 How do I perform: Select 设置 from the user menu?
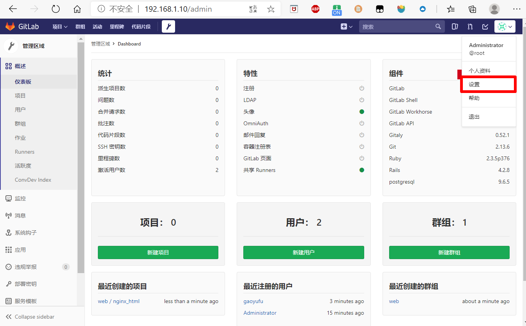[474, 84]
